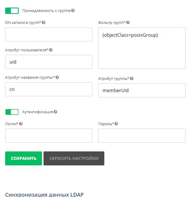Click СБРОСИТЬ НАСТРОЙКИ button

74,158
